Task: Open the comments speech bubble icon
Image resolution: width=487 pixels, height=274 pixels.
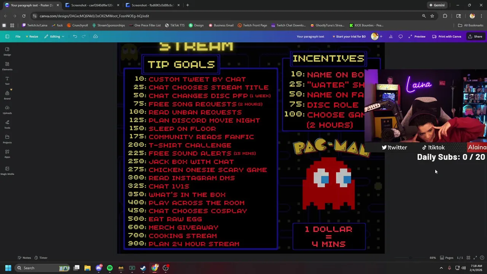Action: point(401,37)
